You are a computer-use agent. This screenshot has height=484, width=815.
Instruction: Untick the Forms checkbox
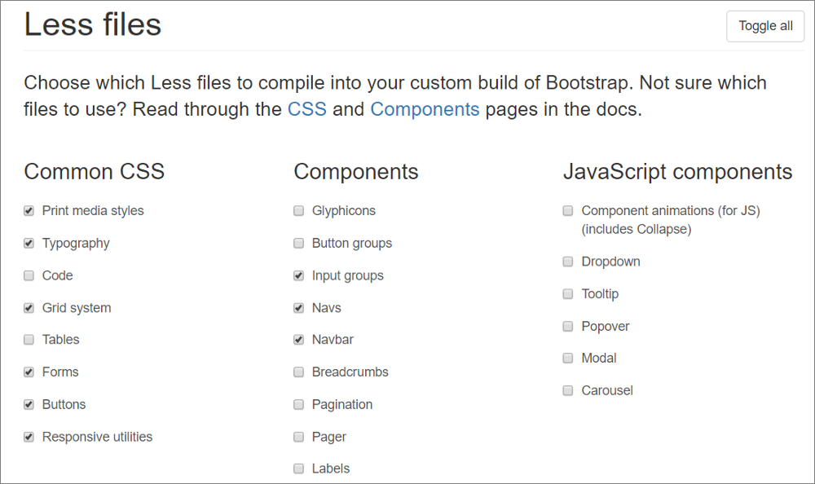tap(29, 372)
